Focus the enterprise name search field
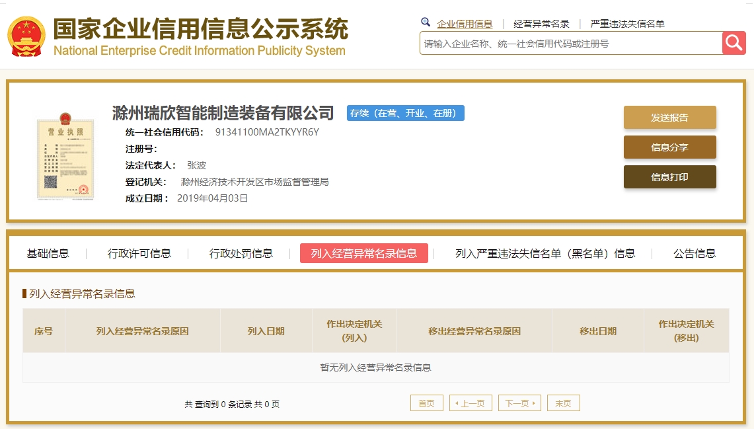 point(571,43)
